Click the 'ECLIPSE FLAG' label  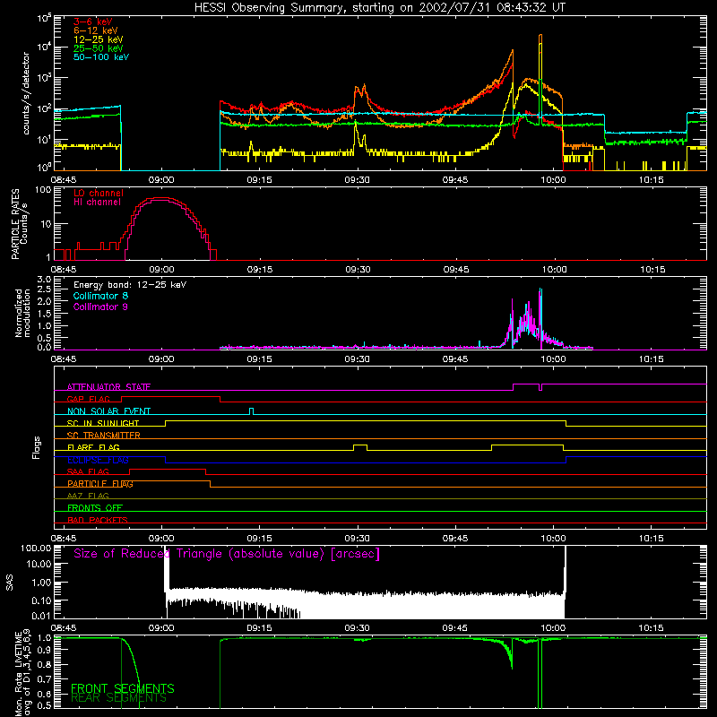pyautogui.click(x=98, y=460)
